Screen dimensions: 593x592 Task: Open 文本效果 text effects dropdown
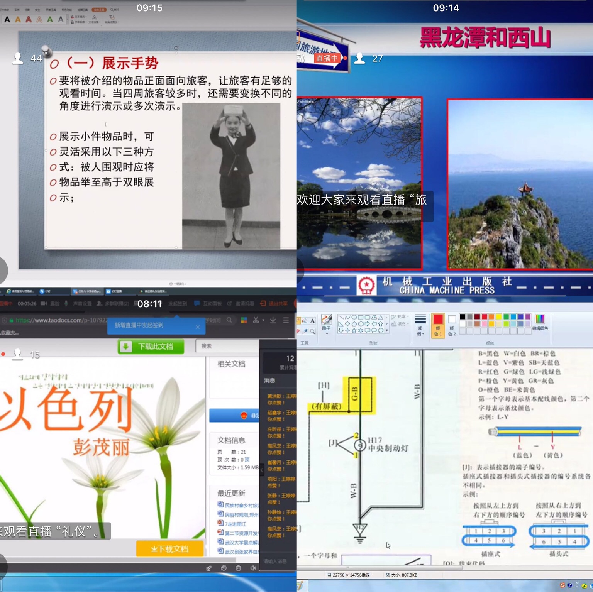tap(94, 19)
